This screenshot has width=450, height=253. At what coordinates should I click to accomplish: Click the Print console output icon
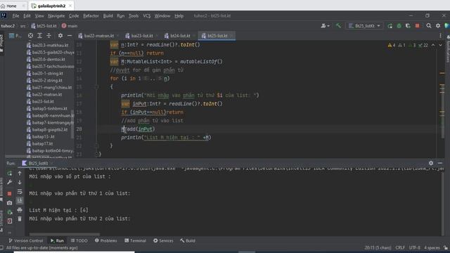(20, 210)
